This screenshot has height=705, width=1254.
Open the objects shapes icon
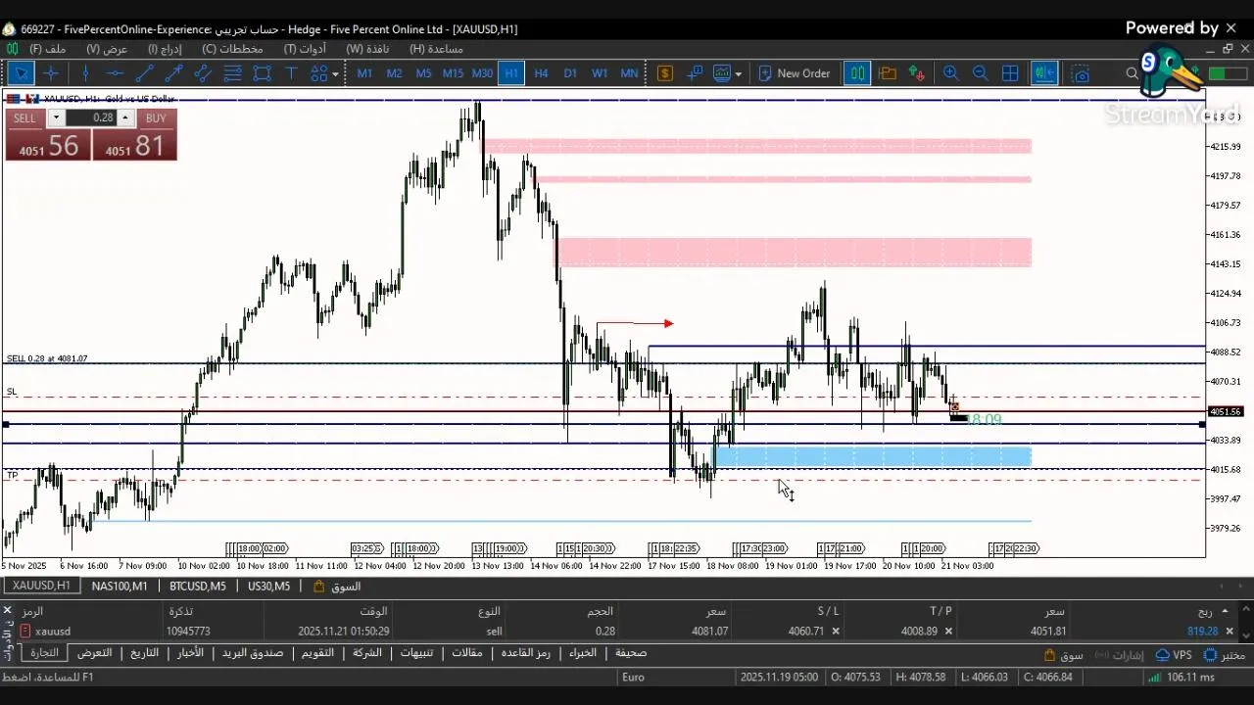319,73
